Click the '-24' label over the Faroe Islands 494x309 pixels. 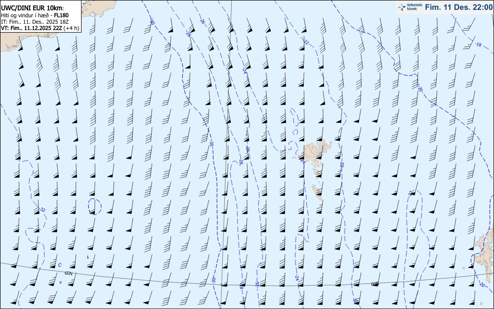coord(303,161)
